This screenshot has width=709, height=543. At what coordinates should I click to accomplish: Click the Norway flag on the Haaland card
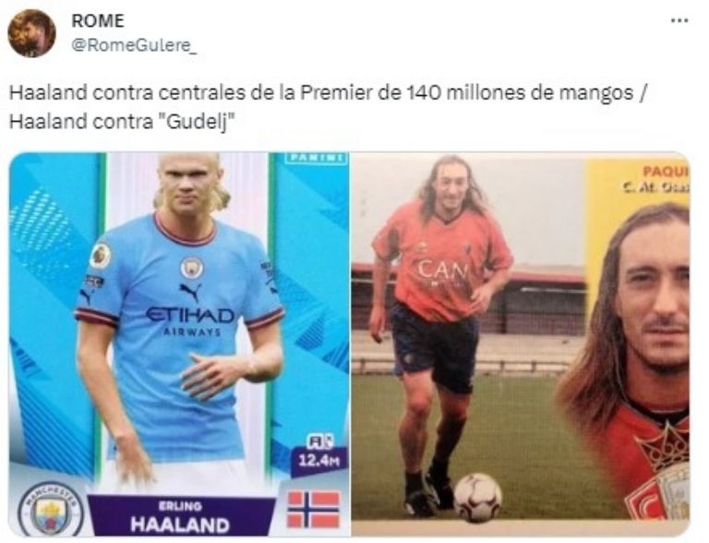(x=314, y=510)
